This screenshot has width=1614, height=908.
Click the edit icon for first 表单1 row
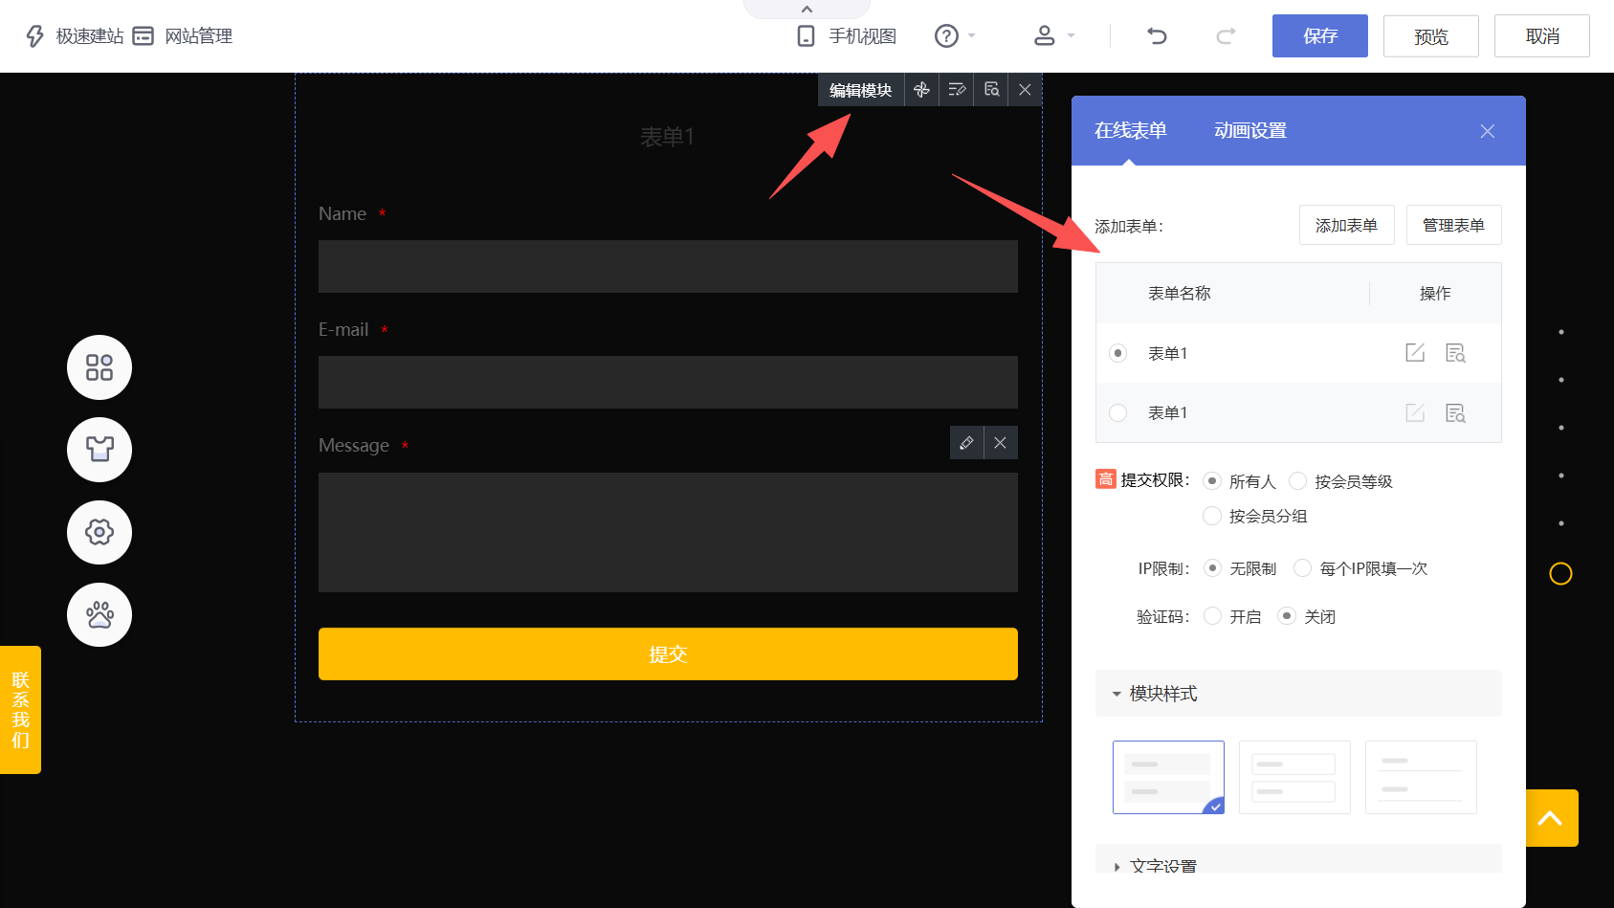1414,353
